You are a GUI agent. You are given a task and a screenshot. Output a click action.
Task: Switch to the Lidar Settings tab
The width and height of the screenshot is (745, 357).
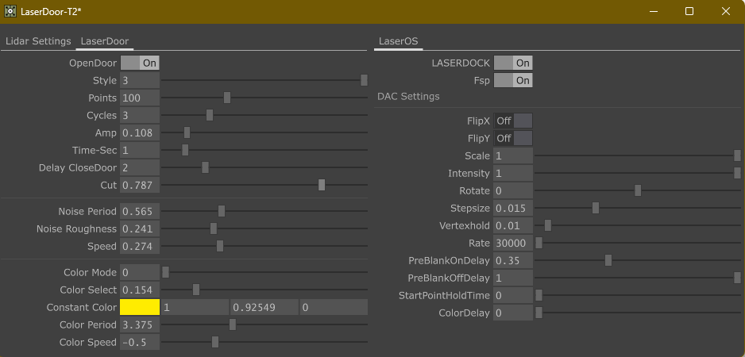pos(38,41)
